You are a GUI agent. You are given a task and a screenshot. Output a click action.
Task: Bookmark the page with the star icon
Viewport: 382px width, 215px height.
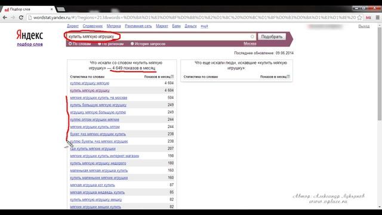pos(359,17)
